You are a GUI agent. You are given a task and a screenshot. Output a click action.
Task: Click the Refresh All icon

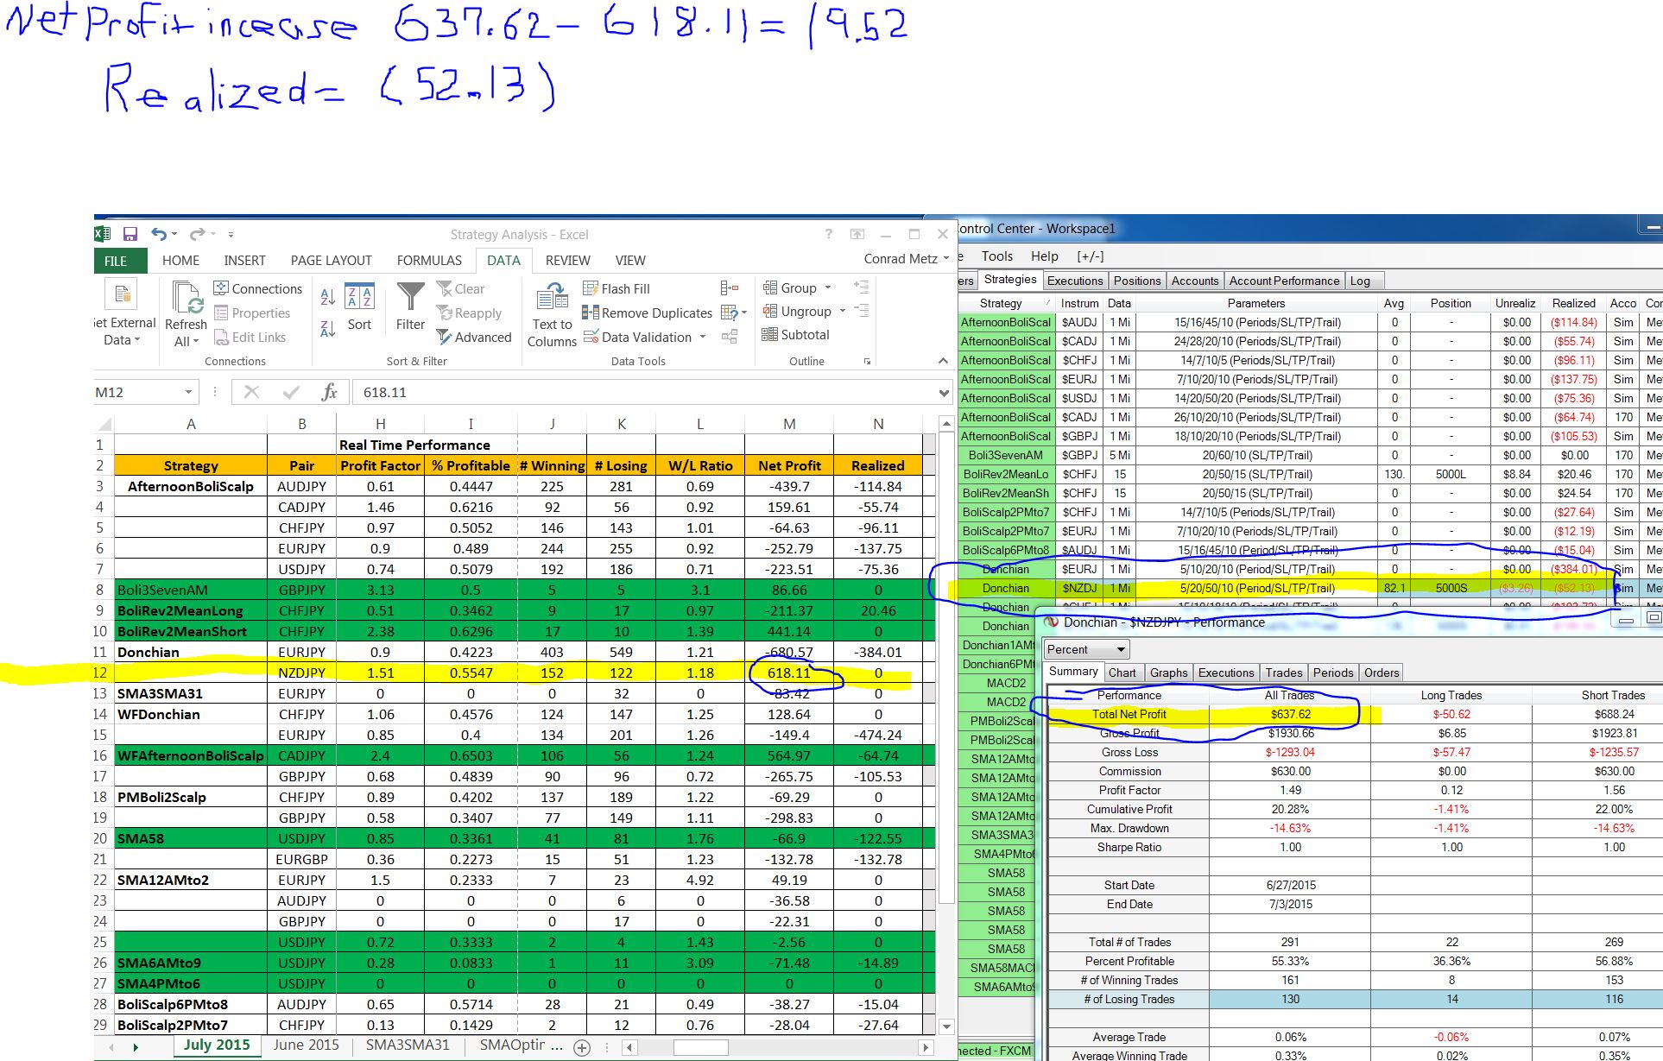click(187, 298)
